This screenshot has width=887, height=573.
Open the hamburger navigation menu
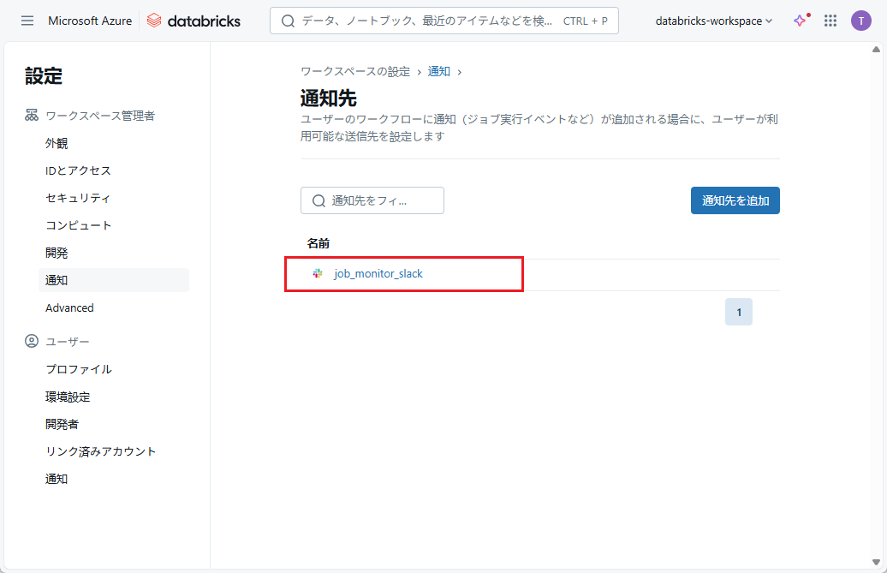point(27,21)
